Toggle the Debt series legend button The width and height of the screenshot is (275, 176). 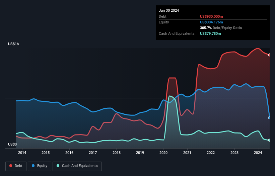pyautogui.click(x=16, y=166)
